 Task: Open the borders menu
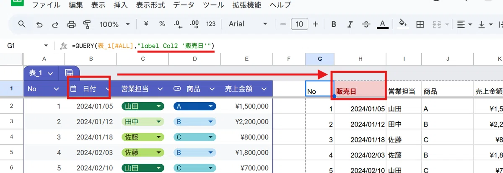coord(420,24)
